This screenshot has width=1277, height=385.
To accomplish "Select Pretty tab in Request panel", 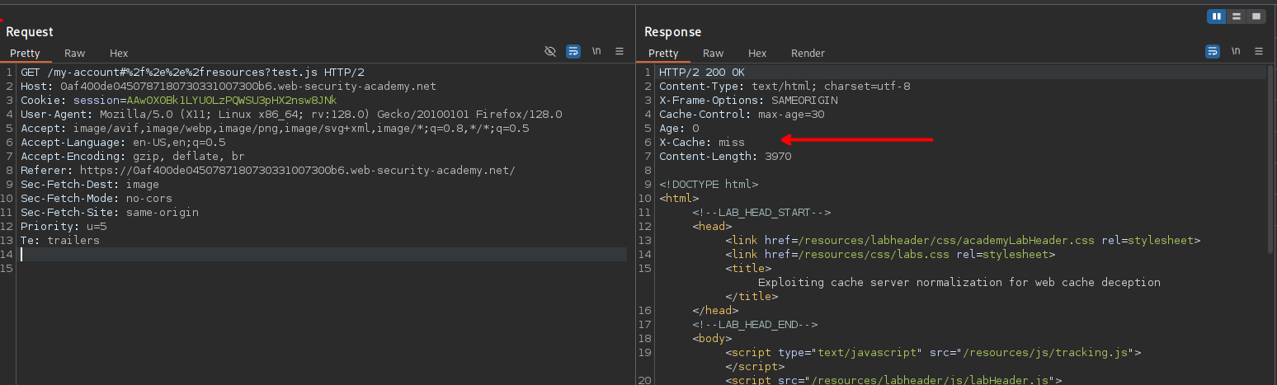I will (25, 53).
